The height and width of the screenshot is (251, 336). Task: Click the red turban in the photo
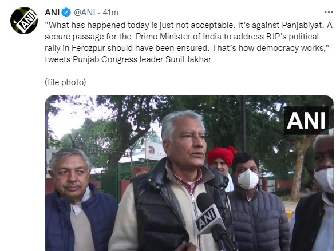[222, 156]
